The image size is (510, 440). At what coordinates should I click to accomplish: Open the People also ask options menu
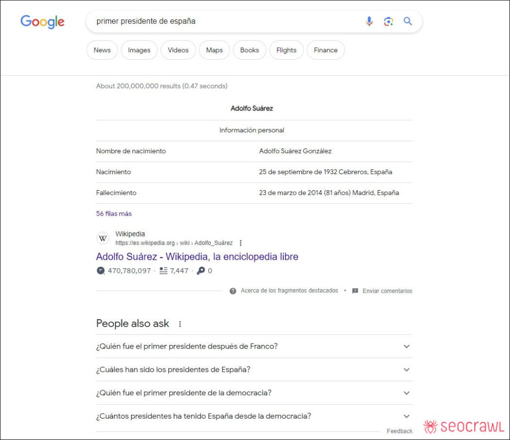(179, 324)
